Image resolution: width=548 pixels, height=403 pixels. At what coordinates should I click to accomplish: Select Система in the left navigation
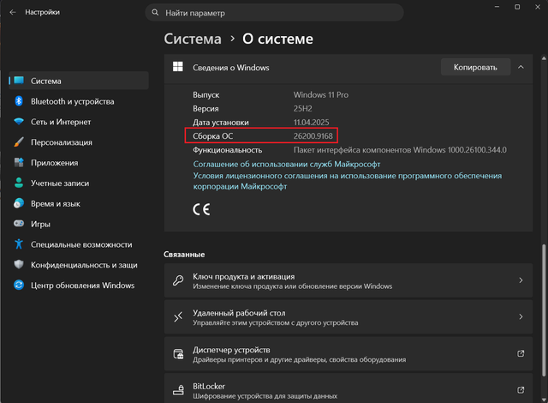[79, 81]
